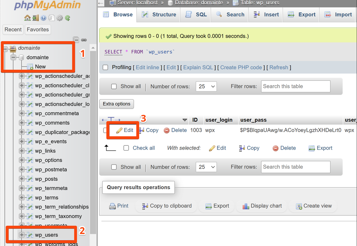Click the user_pass hash value cell

pyautogui.click(x=291, y=130)
